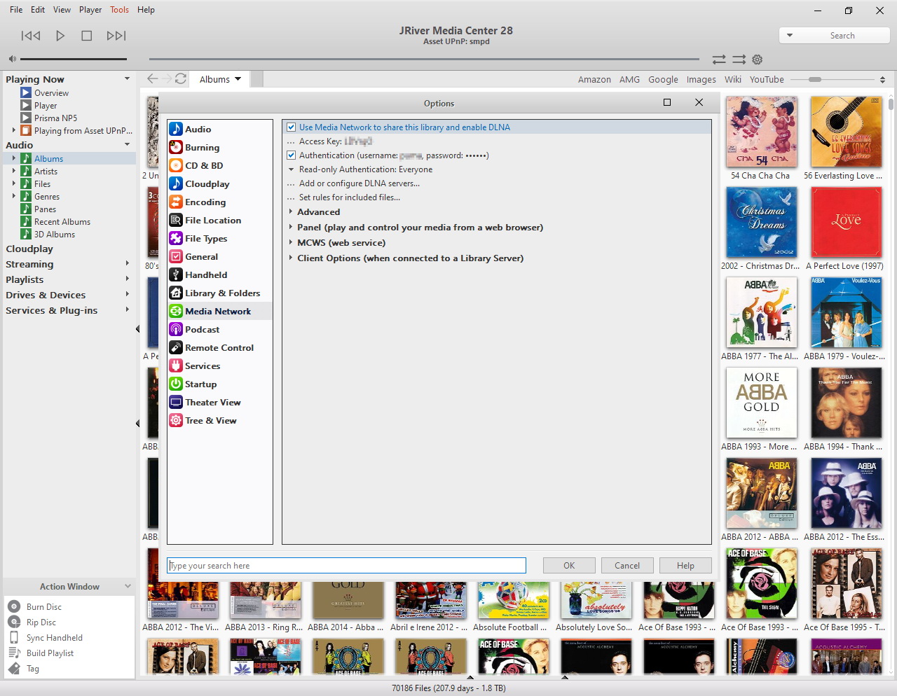897x696 pixels.
Task: Click the Burn Disc action icon
Action: coord(14,606)
